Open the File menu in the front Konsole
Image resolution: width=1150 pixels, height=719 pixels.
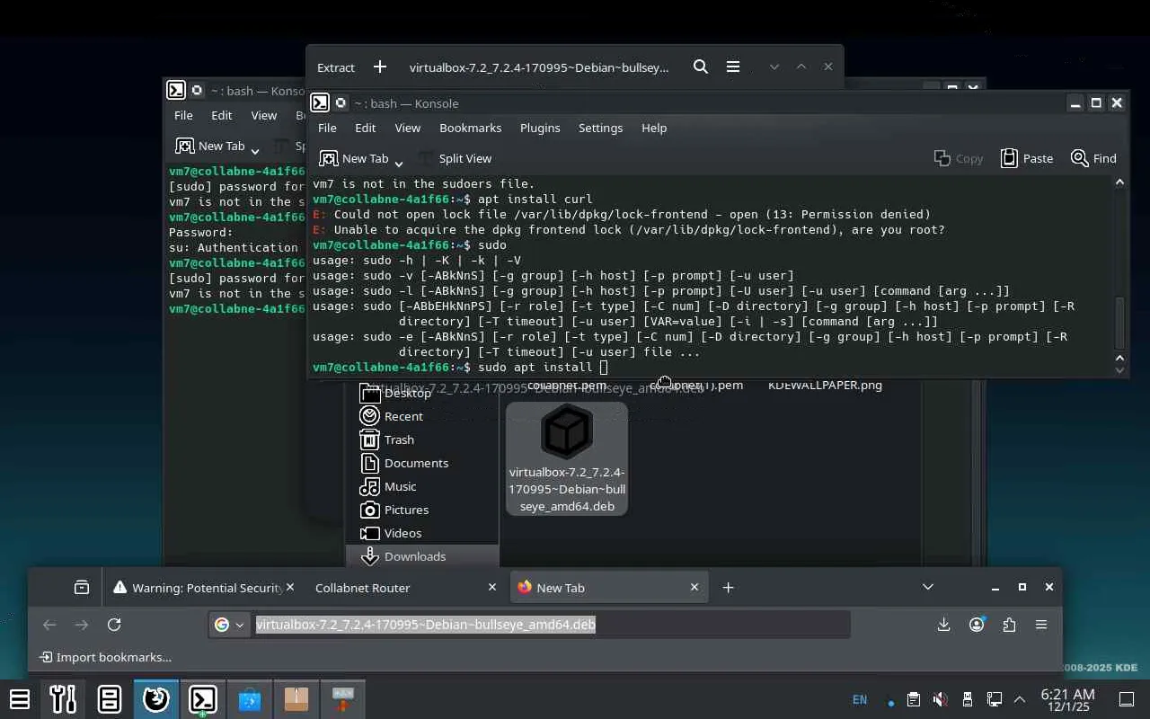327,128
